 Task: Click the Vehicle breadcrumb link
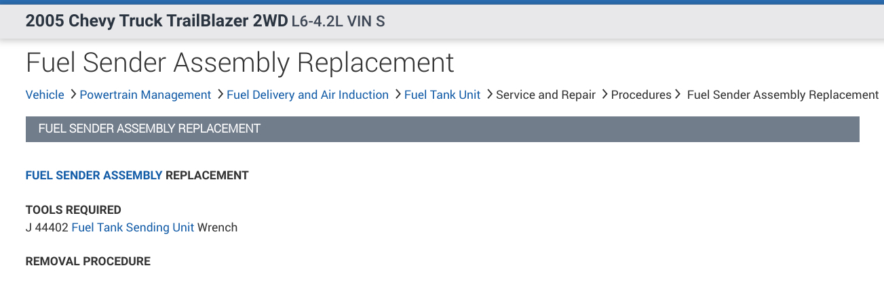pyautogui.click(x=45, y=95)
